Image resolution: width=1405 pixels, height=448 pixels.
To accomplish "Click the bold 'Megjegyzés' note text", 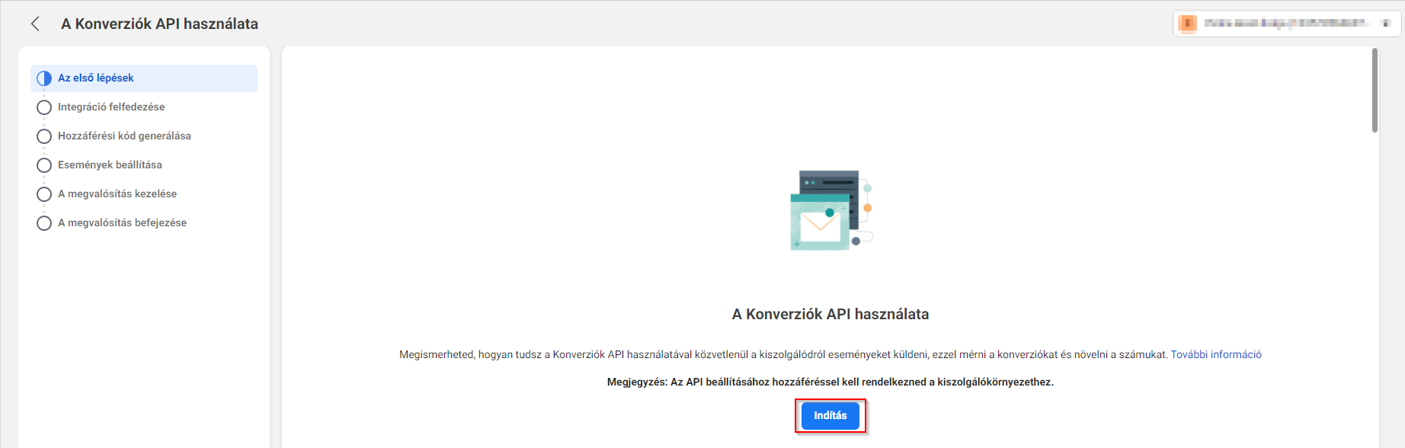I will [x=831, y=382].
